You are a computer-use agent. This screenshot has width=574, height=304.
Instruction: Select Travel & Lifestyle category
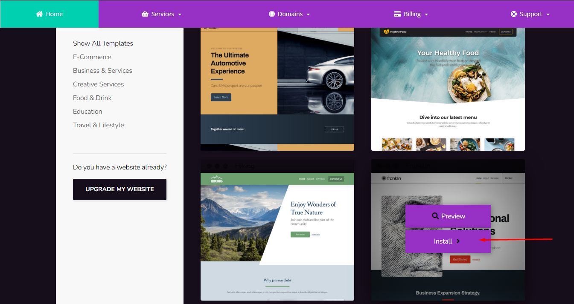99,125
